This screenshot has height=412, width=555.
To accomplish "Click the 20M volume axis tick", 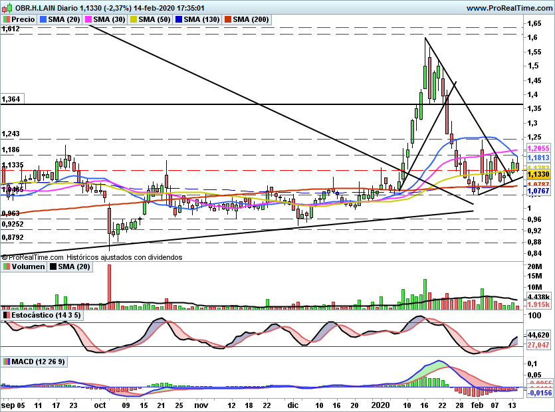I will [x=534, y=266].
